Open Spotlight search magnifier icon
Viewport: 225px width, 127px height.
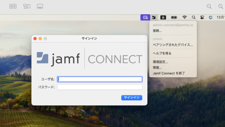click(x=193, y=17)
